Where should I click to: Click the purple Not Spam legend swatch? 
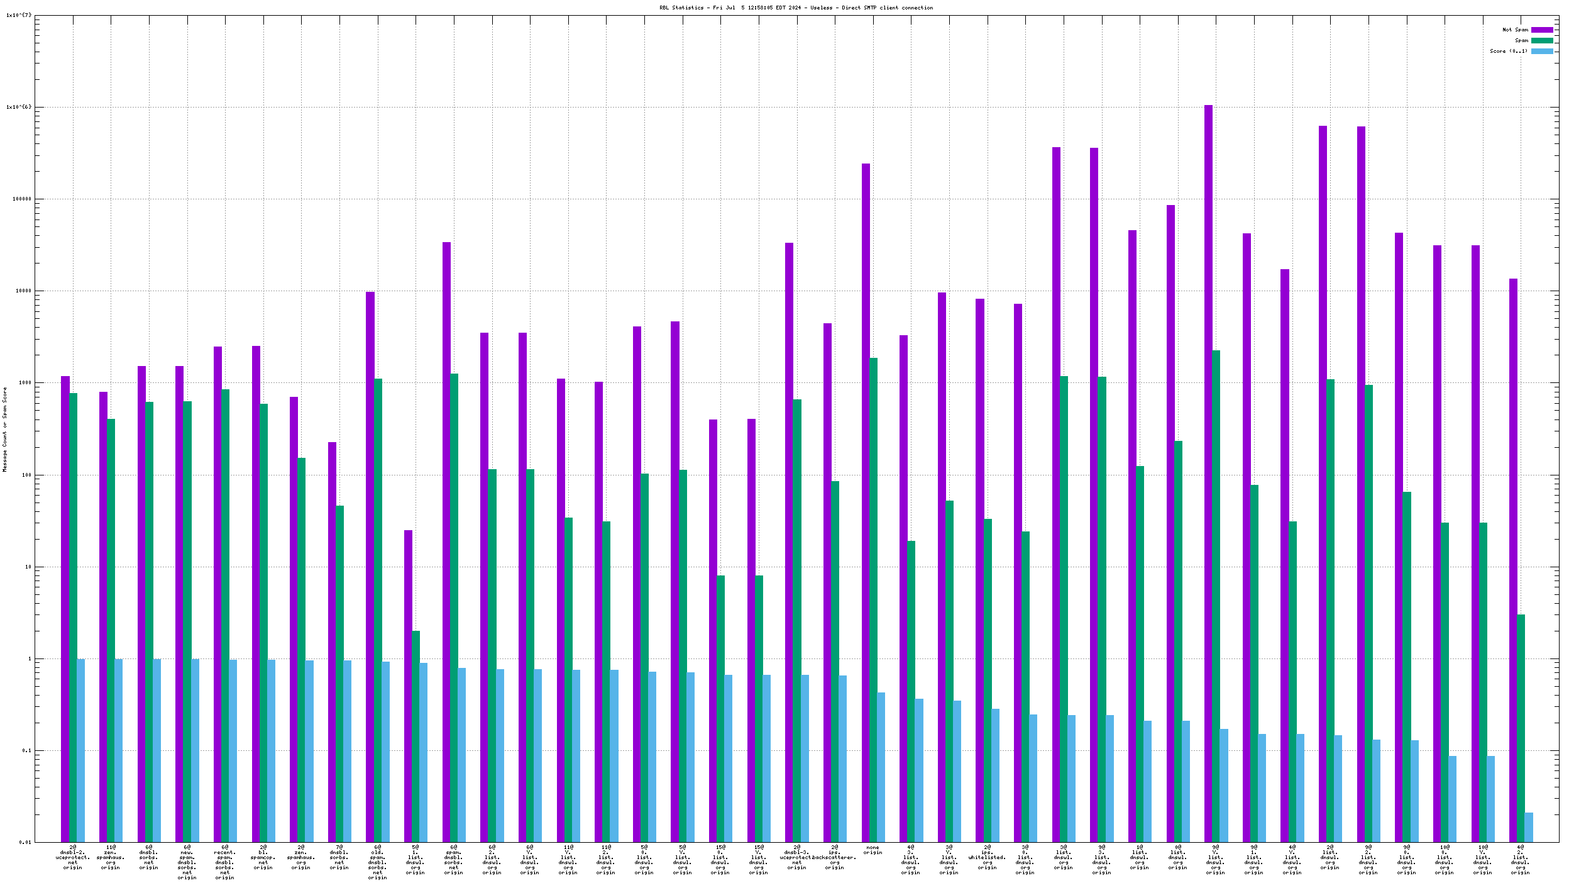tap(1541, 30)
